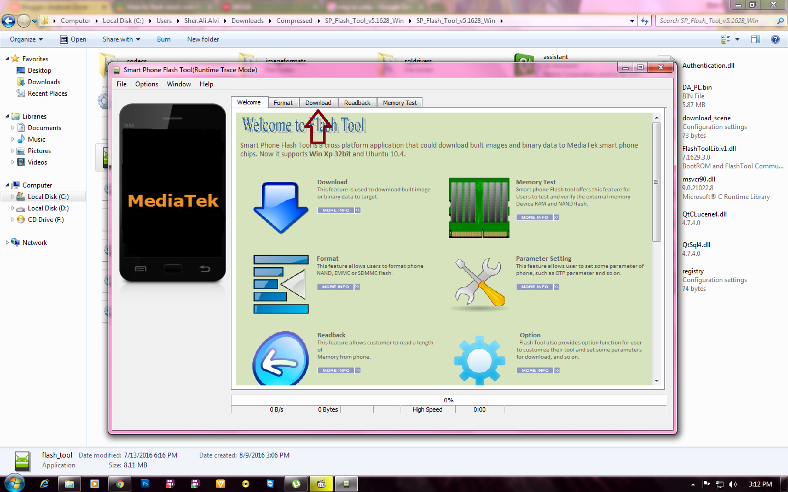Select Downloads under Favorites

44,82
